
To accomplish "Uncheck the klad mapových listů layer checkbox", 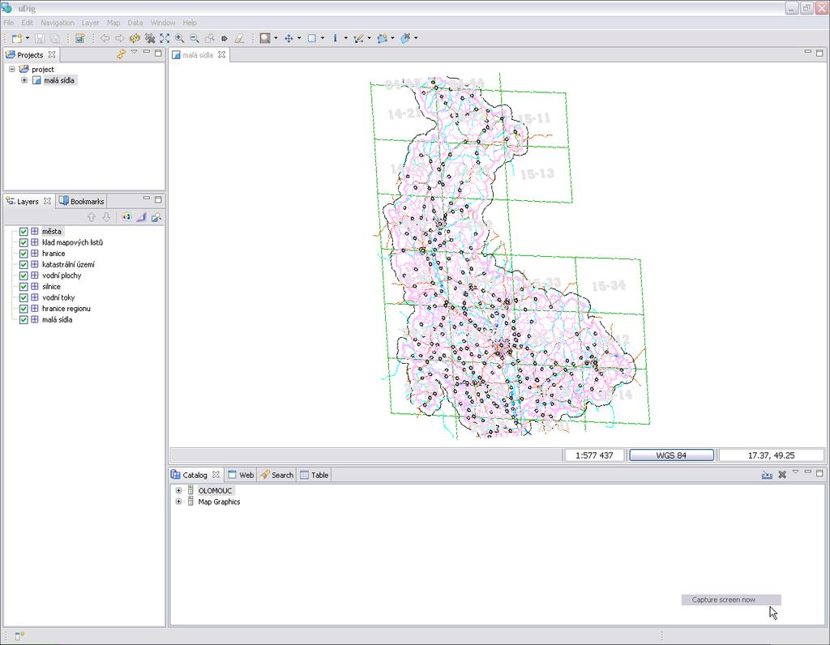I will click(x=24, y=242).
